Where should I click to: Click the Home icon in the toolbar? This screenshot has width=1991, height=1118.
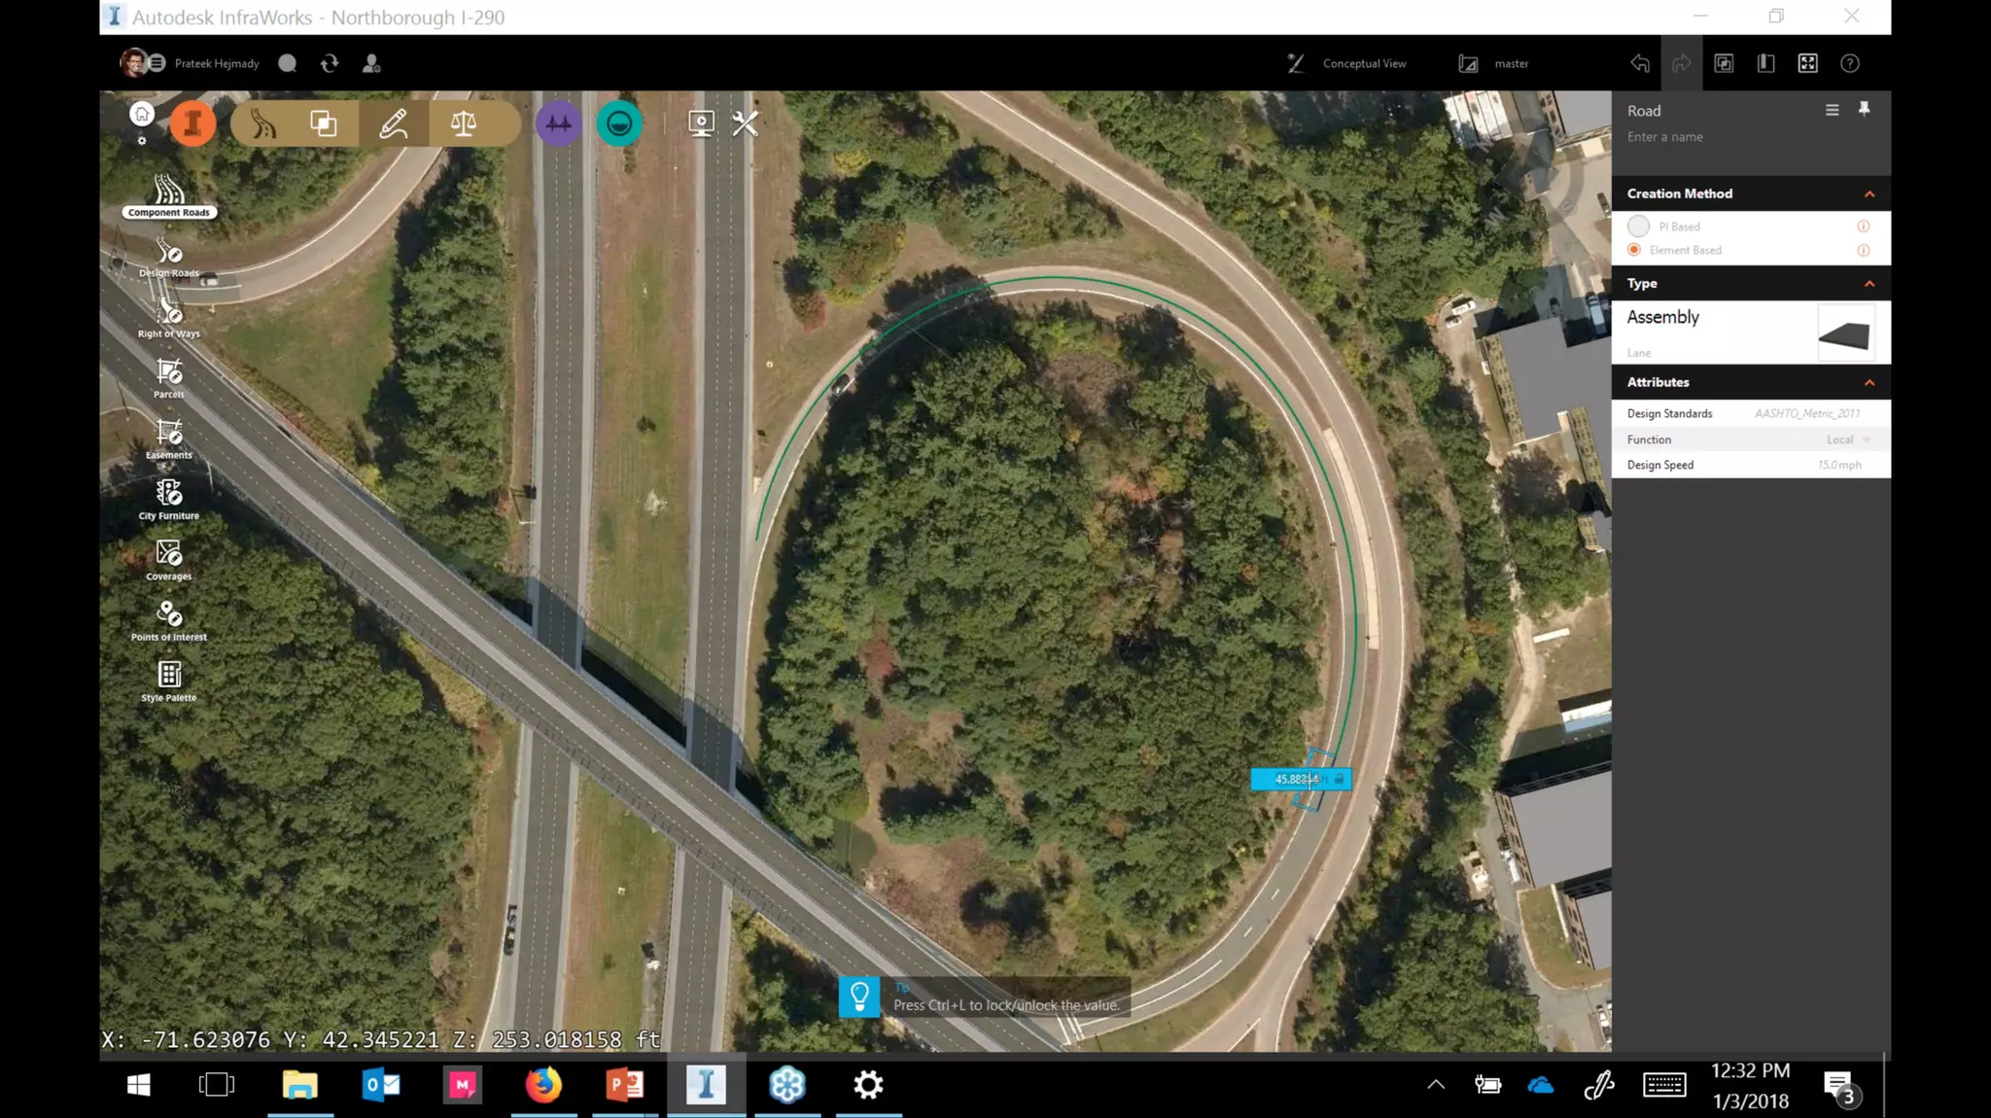(142, 114)
